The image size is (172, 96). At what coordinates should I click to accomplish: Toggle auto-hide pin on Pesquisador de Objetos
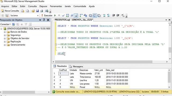44,20
